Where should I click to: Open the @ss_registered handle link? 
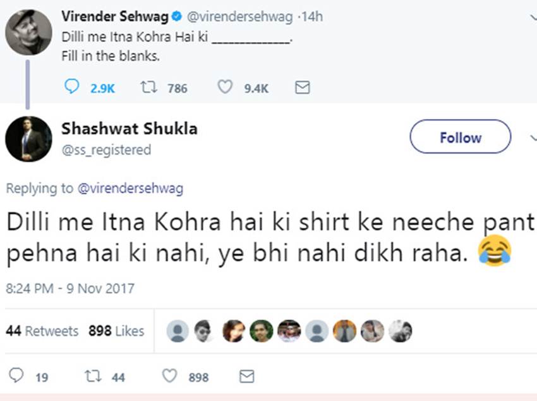point(106,150)
